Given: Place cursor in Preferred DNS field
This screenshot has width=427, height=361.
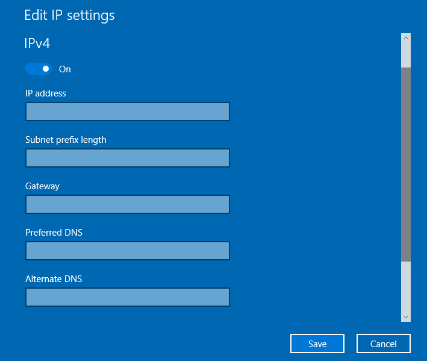Looking at the screenshot, I should 128,251.
